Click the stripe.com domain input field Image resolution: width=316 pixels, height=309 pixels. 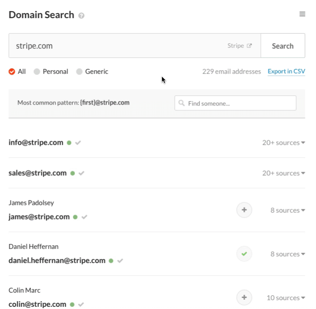point(135,46)
